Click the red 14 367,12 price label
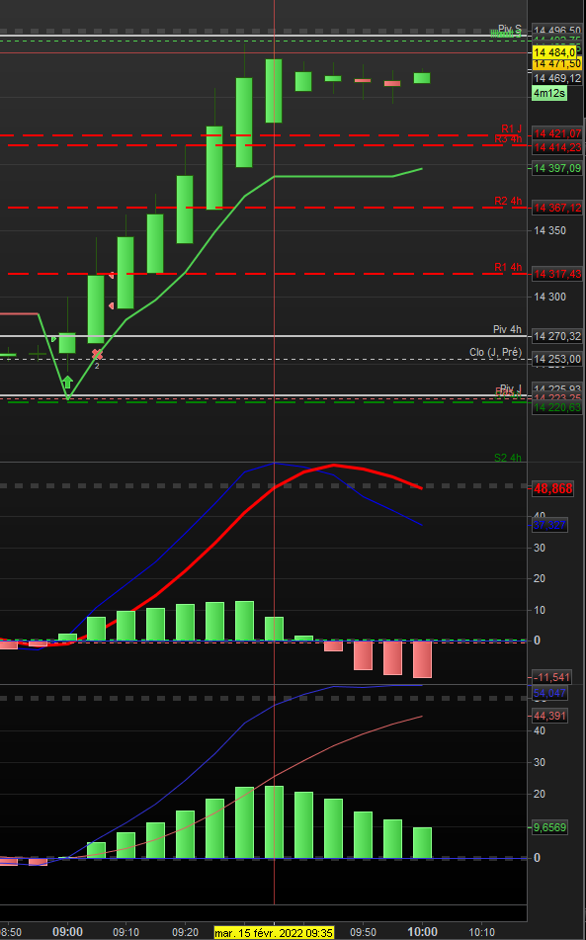 [557, 208]
